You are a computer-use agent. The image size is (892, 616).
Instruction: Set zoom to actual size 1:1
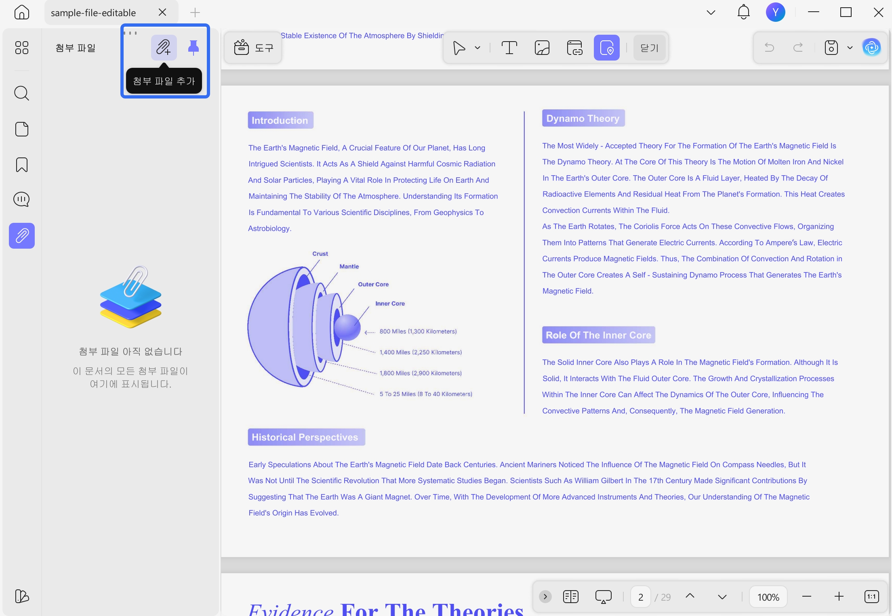tap(872, 596)
